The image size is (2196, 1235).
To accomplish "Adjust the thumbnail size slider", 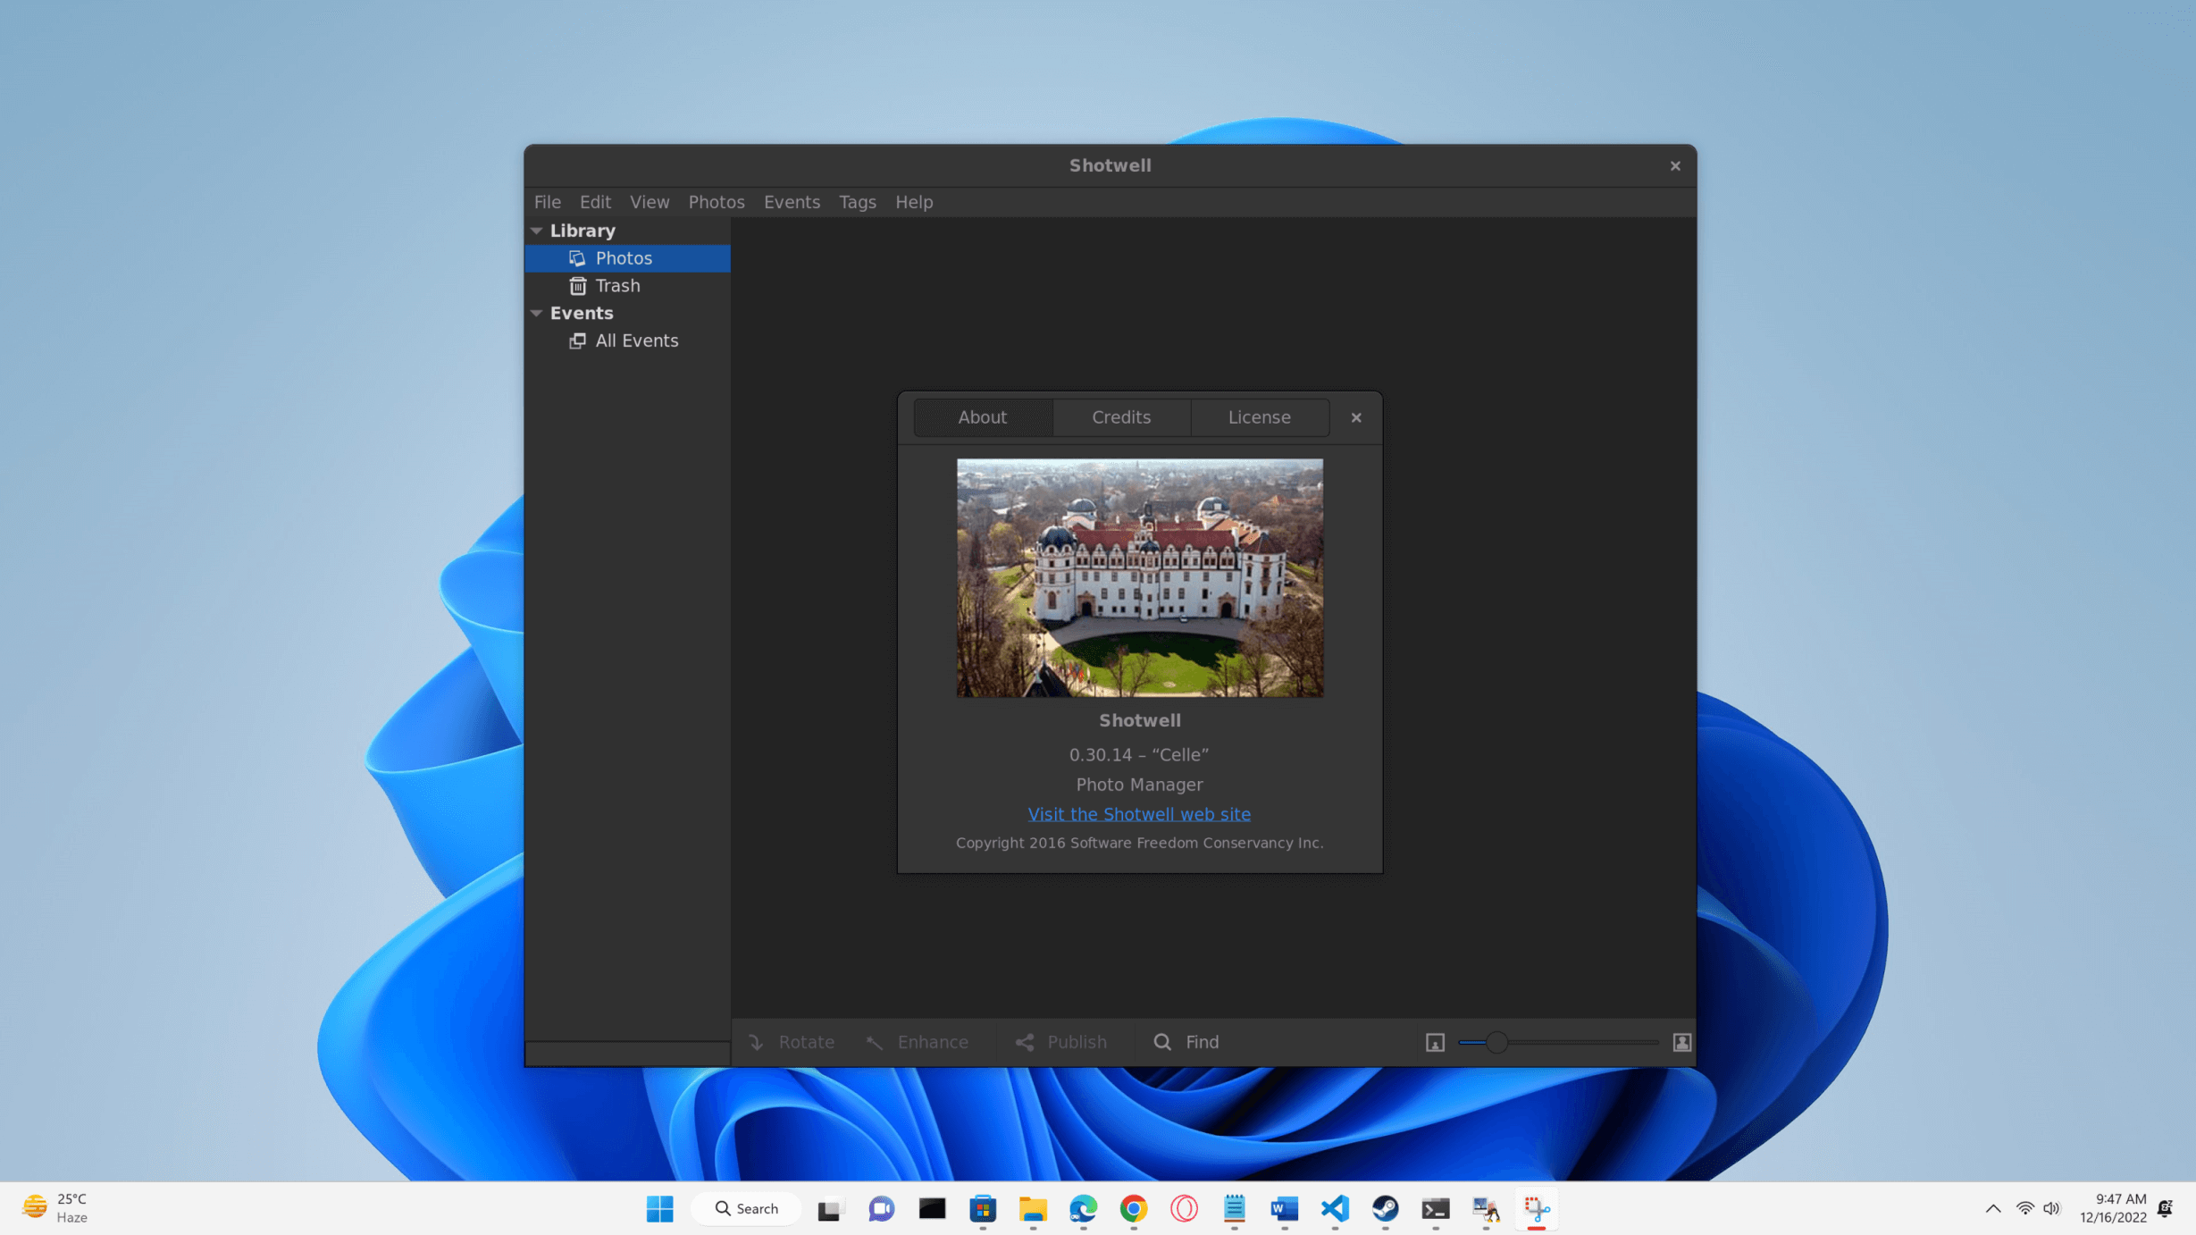I will click(x=1496, y=1043).
